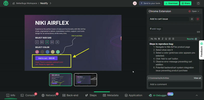This screenshot has height=100, width=204.
Task: Switch to the Metadata tab
Action: point(111,95)
